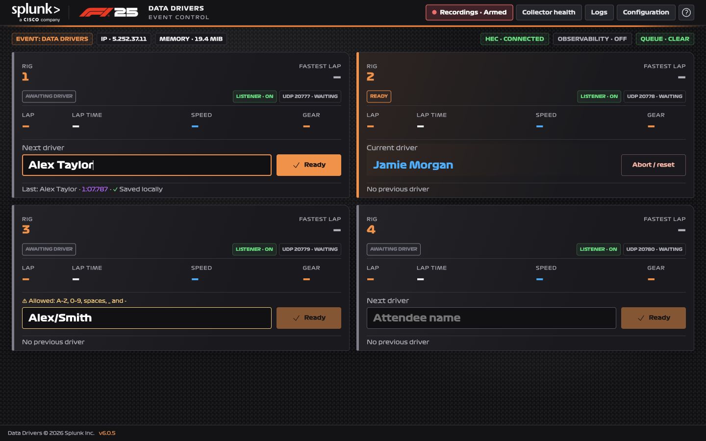The width and height of the screenshot is (706, 441).
Task: Click the allowed characters warning message
Action: pos(74,301)
